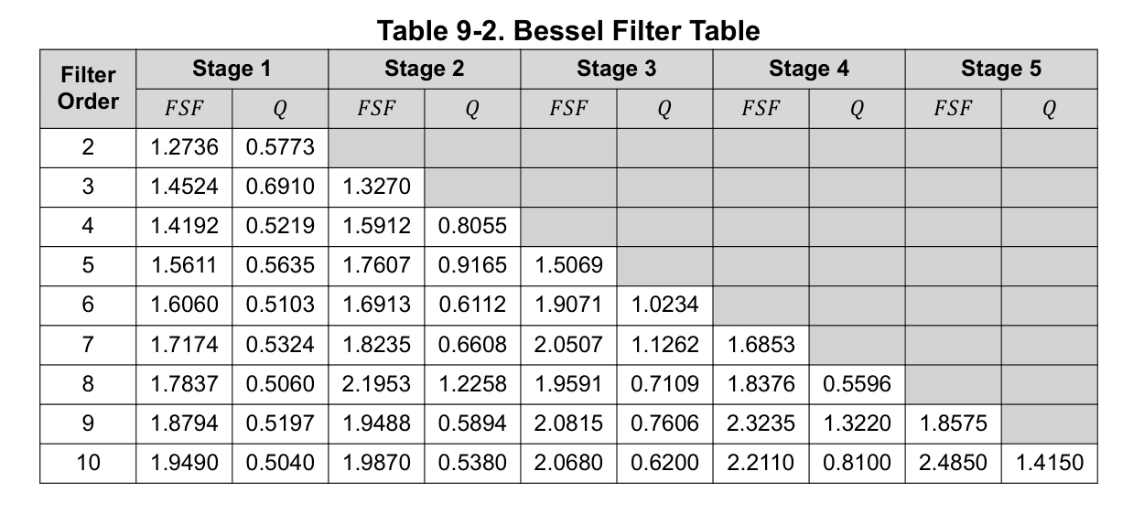Click the 2.4850 cell in bottom row
Image resolution: width=1144 pixels, height=525 pixels.
[953, 463]
